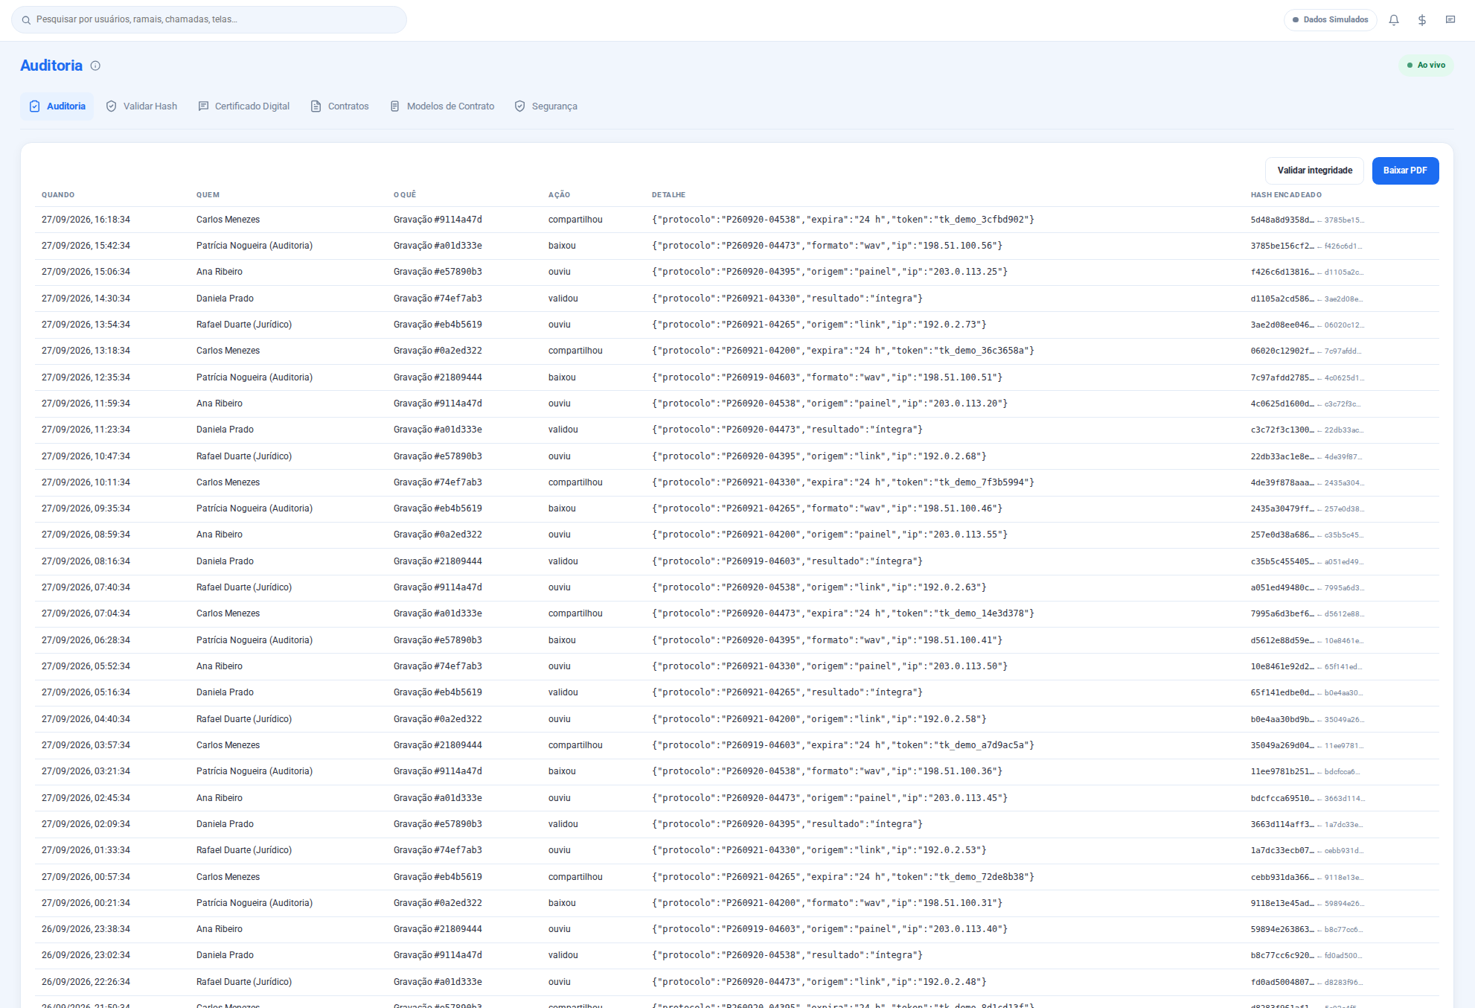This screenshot has height=1008, width=1475.
Task: Click the AÇÃO column header
Action: [559, 195]
